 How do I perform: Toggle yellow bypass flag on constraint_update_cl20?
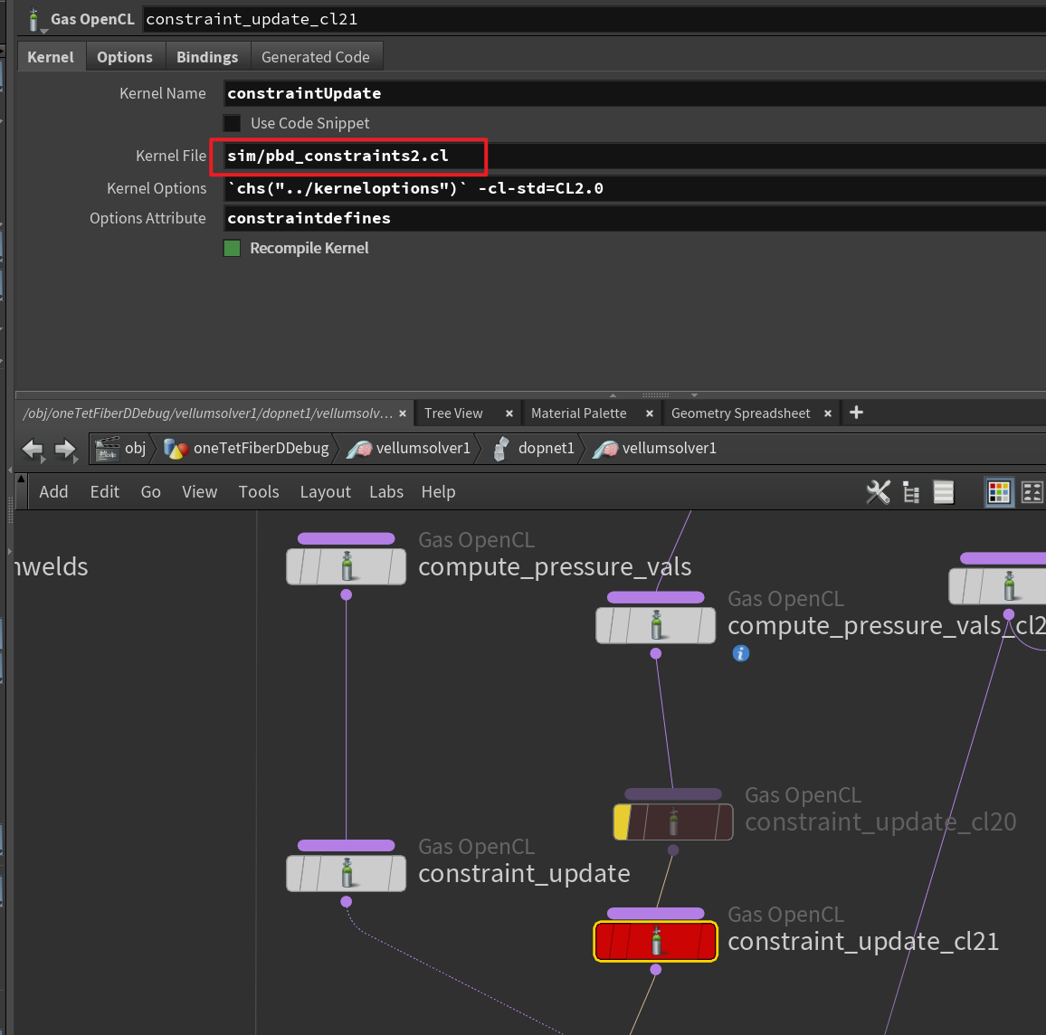tap(623, 822)
